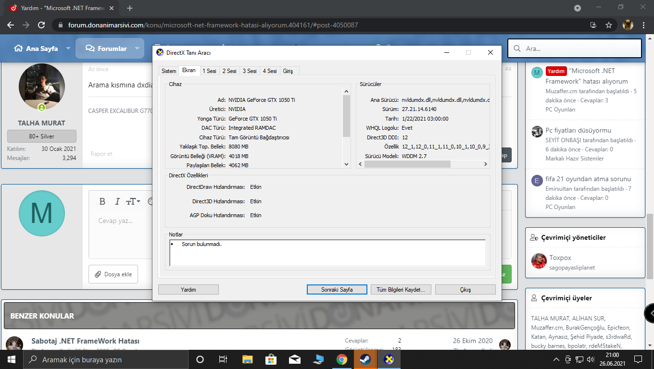The height and width of the screenshot is (369, 654).
Task: Expand the Forumlar dropdown arrow
Action: coord(137,49)
